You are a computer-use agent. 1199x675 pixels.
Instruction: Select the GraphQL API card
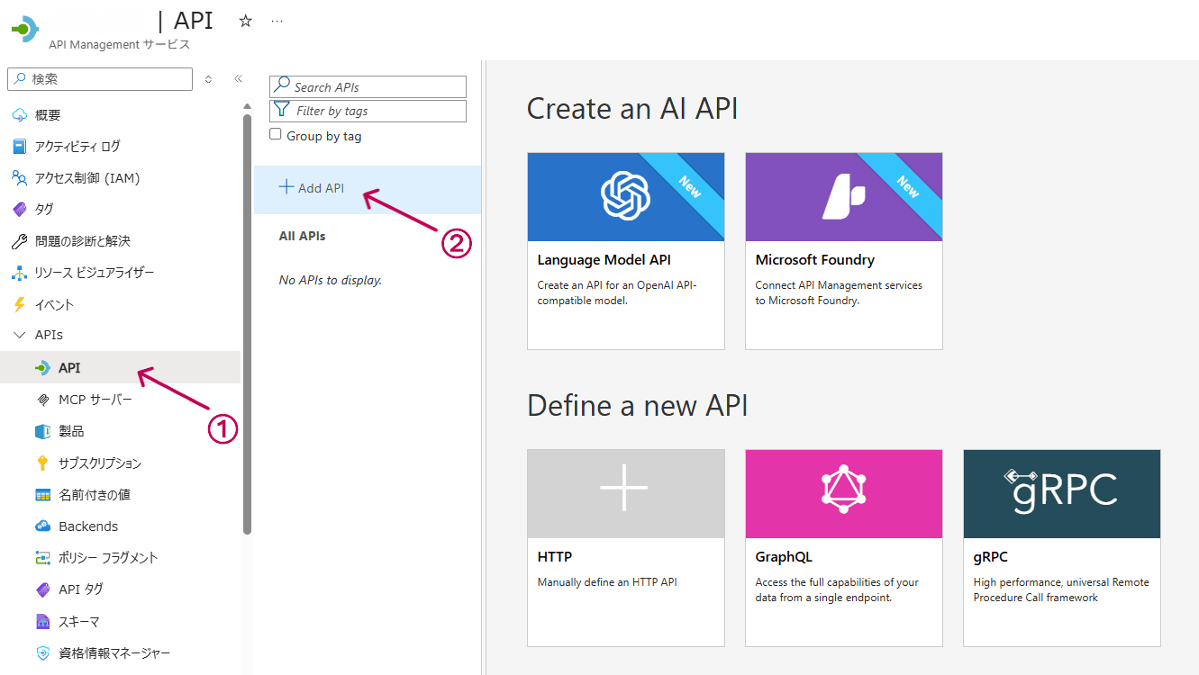point(844,548)
